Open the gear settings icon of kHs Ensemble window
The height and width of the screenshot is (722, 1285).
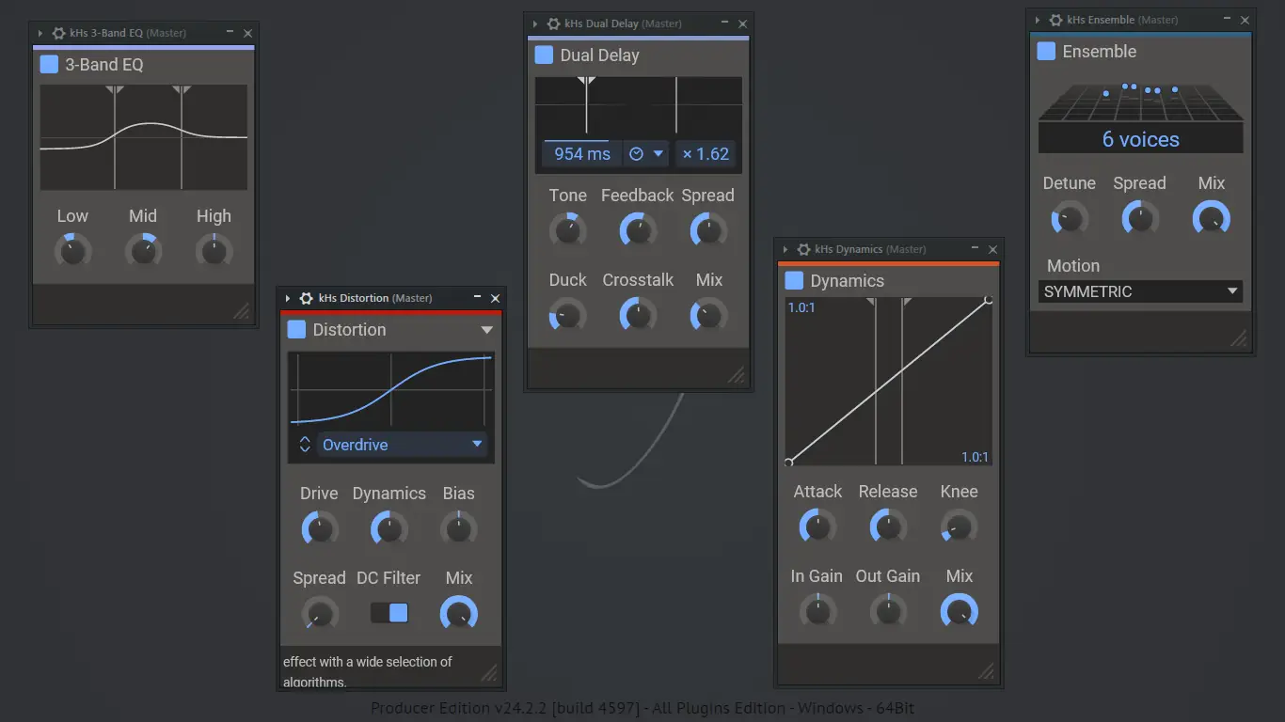pyautogui.click(x=1055, y=20)
